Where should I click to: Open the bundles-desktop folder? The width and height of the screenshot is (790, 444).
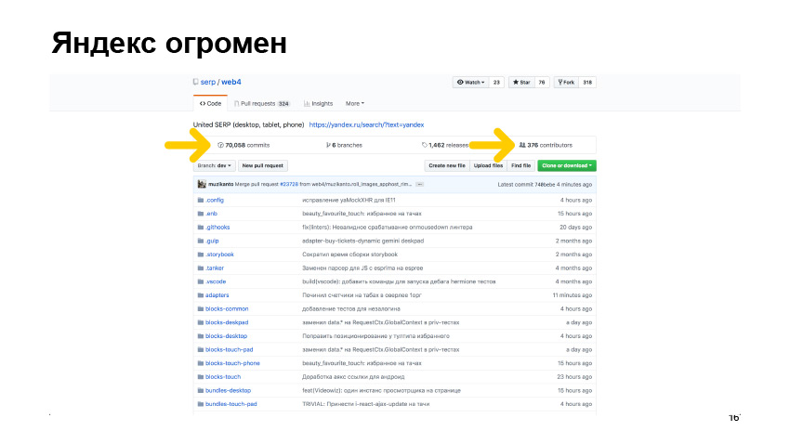[x=229, y=390]
